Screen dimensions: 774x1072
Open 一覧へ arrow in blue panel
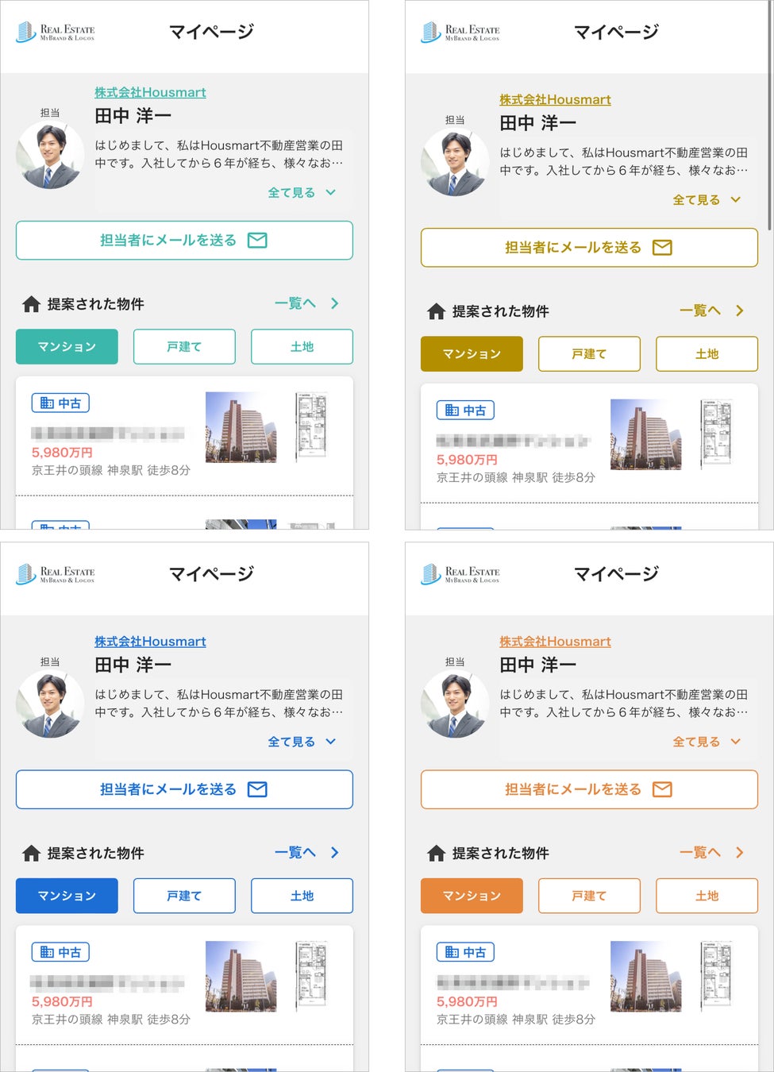click(x=335, y=852)
